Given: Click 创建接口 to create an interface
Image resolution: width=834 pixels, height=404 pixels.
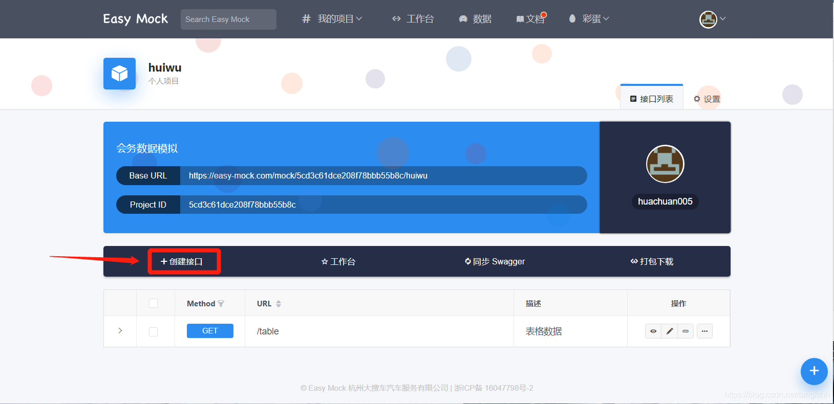Looking at the screenshot, I should point(182,261).
